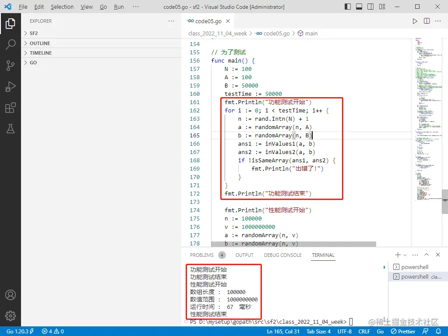Create new terminal with plus icon

[x=398, y=255]
